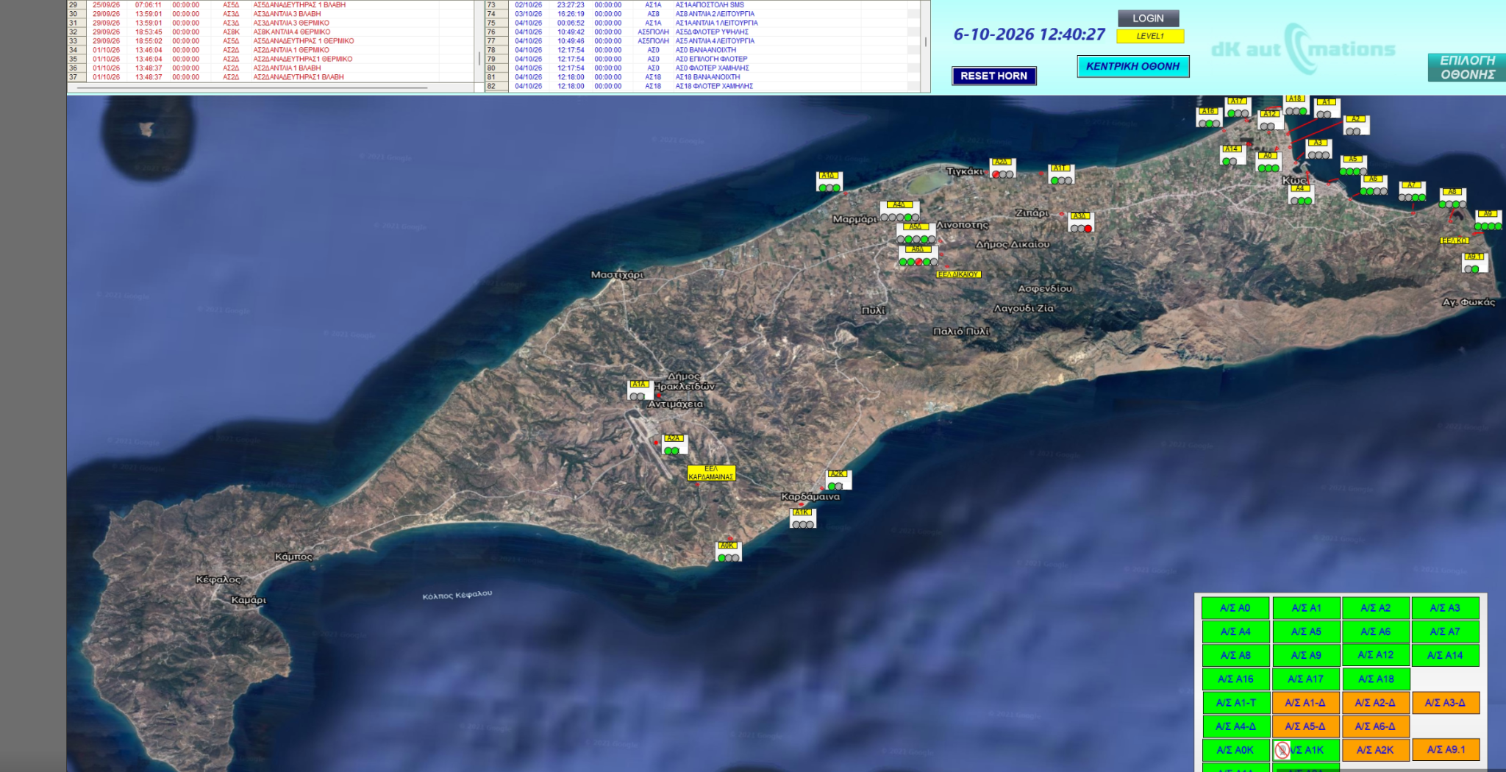Screen dimensions: 1506x772
Task: Open the orange Α/Σ Α1-Δ station button
Action: click(x=1306, y=702)
